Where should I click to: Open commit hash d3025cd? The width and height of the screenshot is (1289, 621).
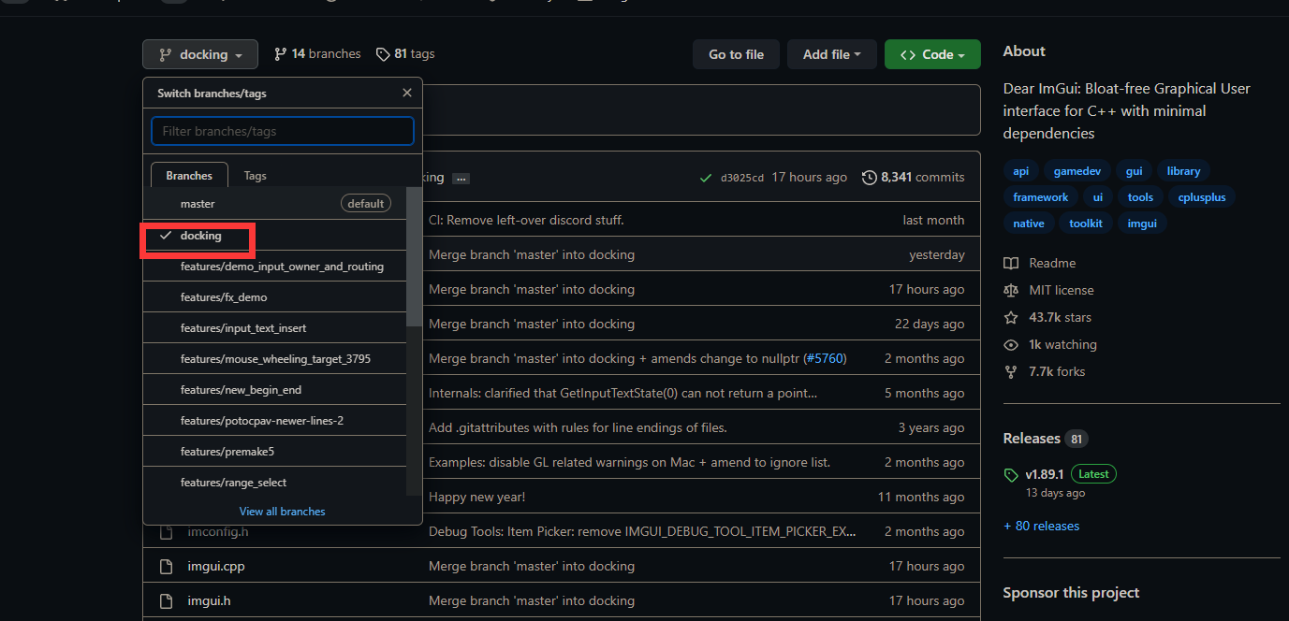(x=742, y=178)
